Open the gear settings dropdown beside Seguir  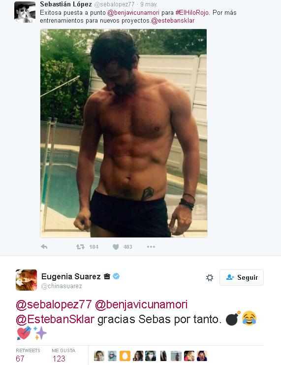coord(210,277)
